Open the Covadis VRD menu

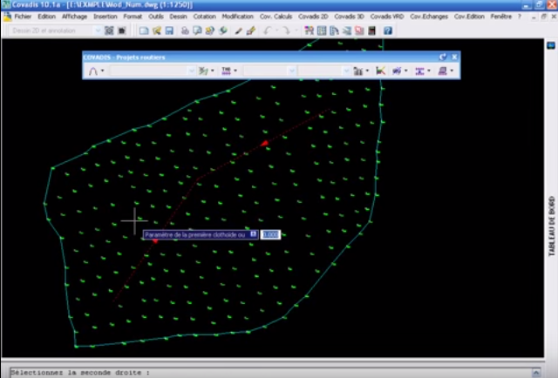click(x=387, y=17)
